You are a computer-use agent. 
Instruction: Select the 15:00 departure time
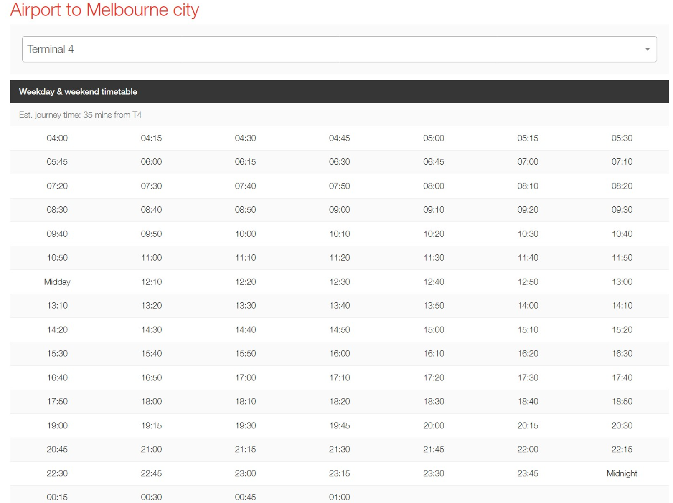point(433,329)
